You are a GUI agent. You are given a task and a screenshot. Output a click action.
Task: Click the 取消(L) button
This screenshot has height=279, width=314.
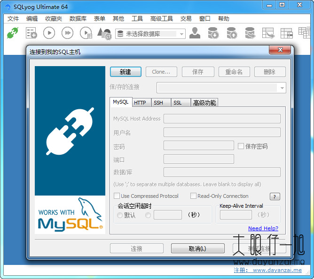click(197, 249)
